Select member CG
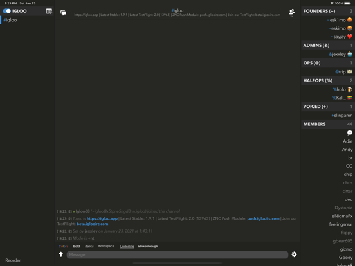The height and width of the screenshot is (266, 355). coord(349,166)
